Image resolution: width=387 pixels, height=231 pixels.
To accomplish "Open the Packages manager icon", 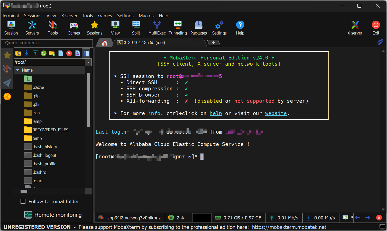I will pyautogui.click(x=198, y=28).
